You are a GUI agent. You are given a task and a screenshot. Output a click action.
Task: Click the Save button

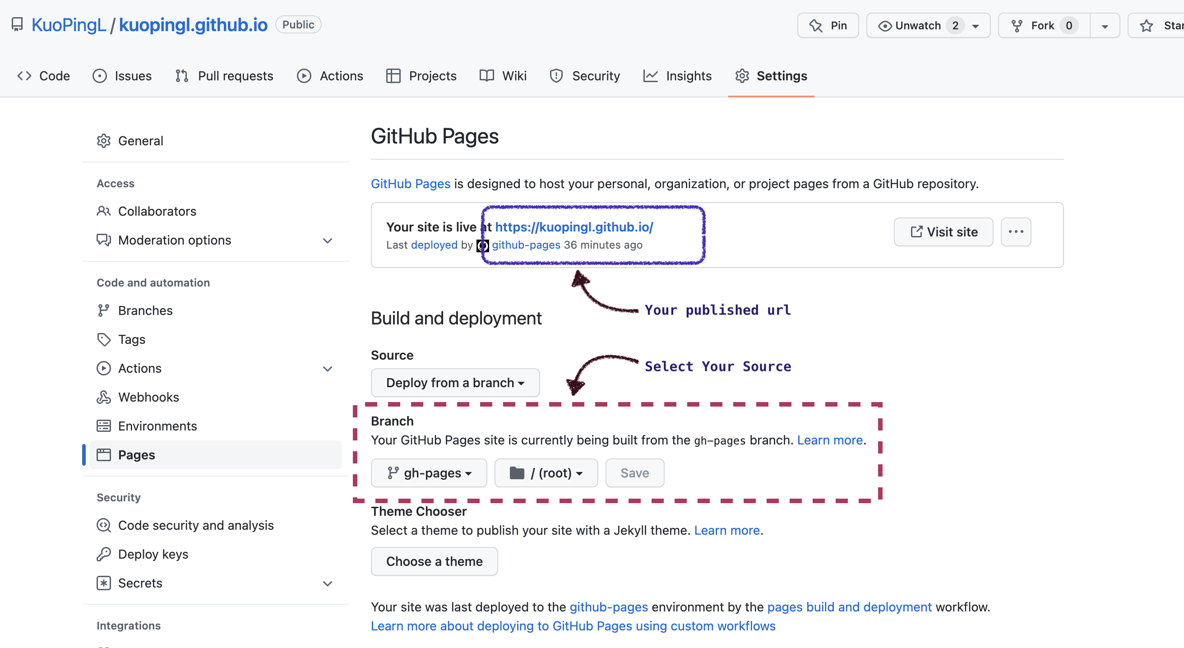pyautogui.click(x=635, y=473)
